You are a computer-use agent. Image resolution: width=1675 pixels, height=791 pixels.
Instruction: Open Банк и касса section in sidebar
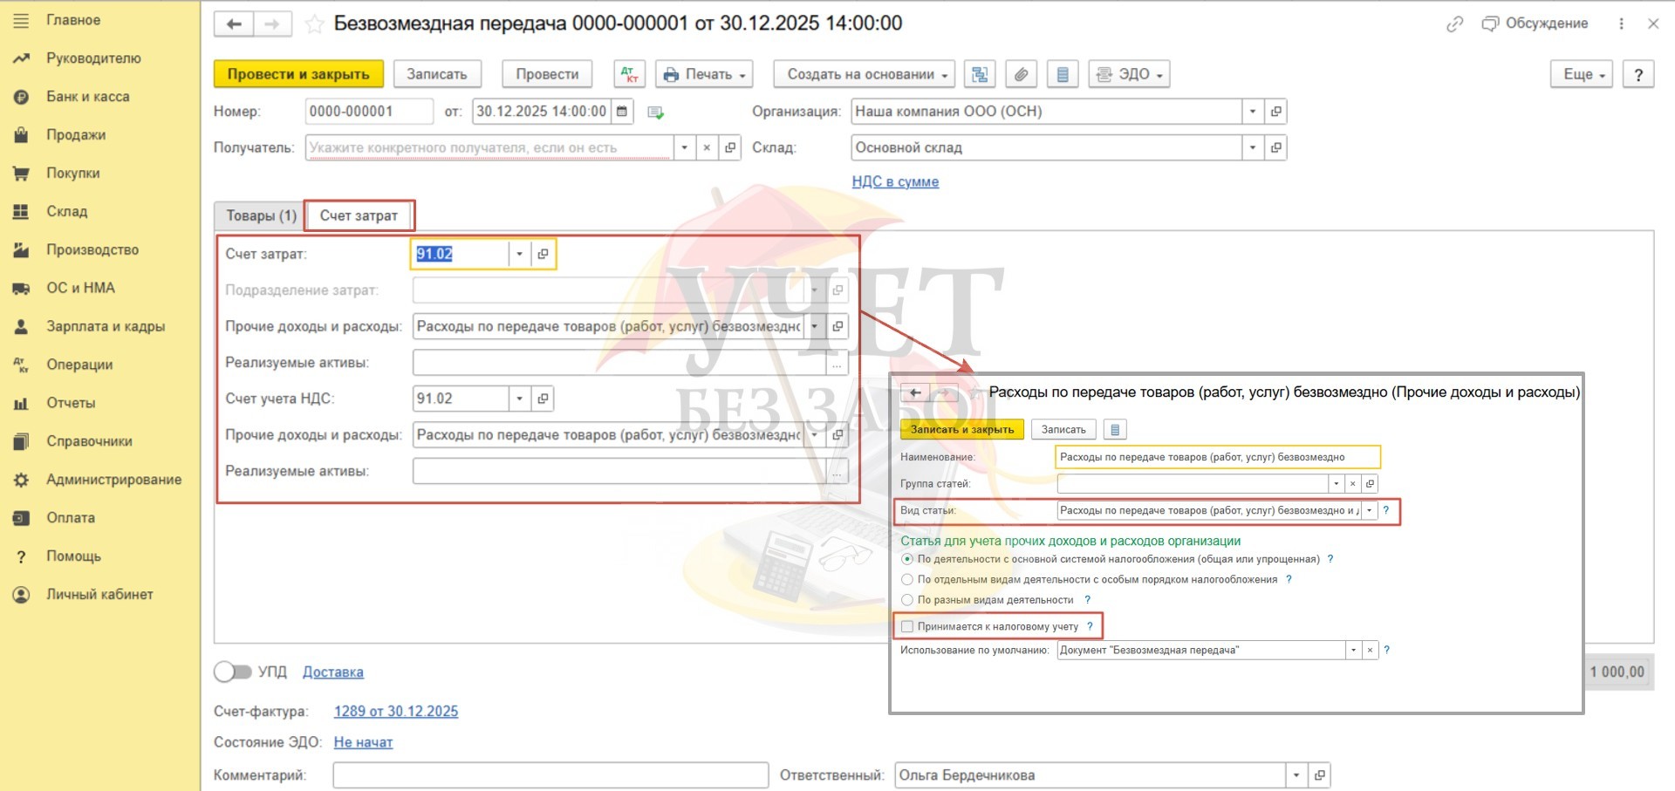tap(87, 97)
